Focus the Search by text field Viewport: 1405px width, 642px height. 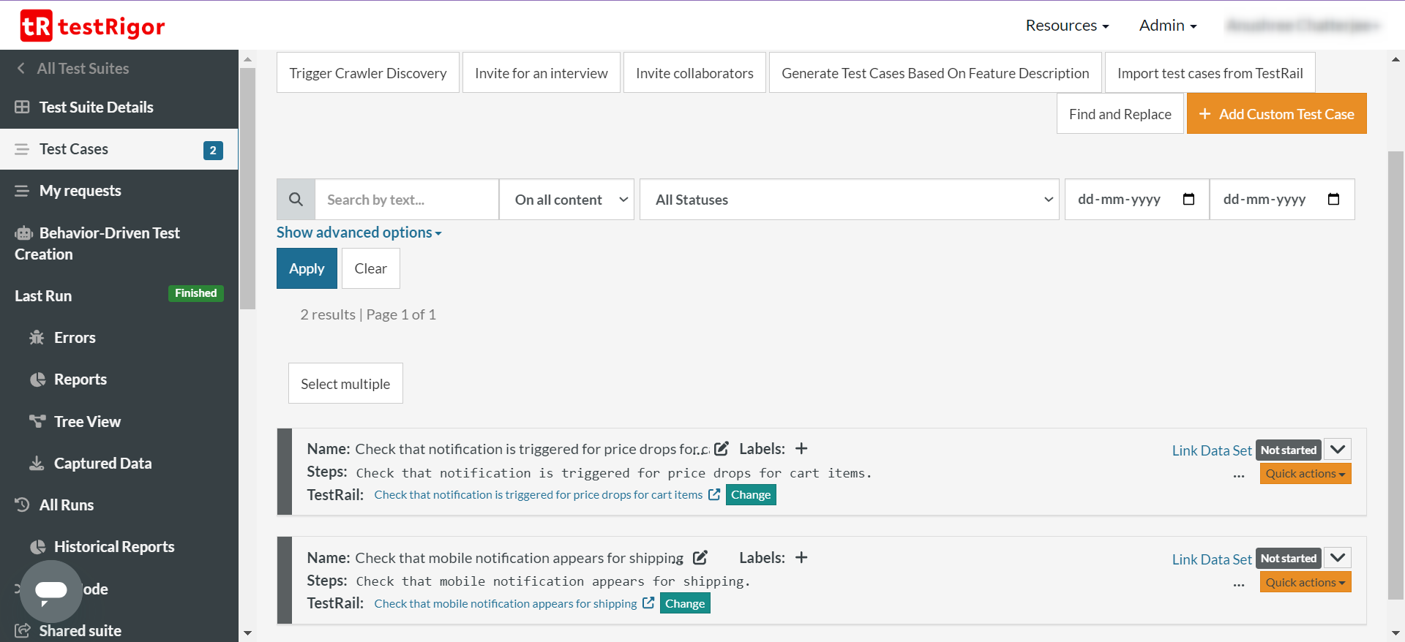[406, 200]
